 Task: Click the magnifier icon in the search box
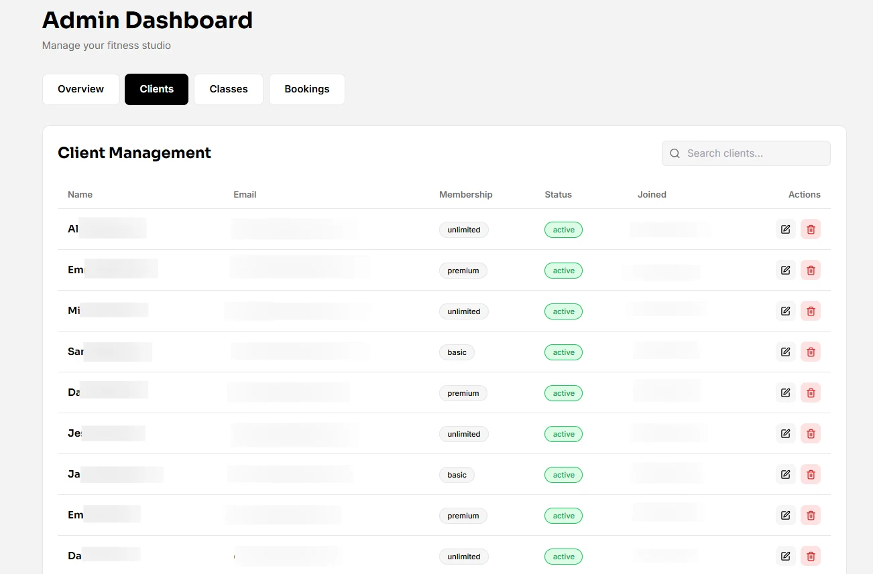tap(675, 153)
